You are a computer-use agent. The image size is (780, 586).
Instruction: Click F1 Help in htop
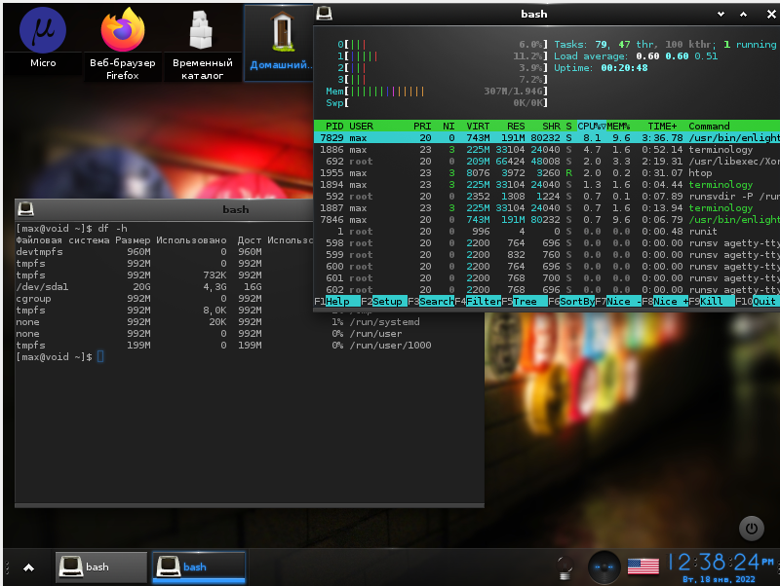click(336, 302)
